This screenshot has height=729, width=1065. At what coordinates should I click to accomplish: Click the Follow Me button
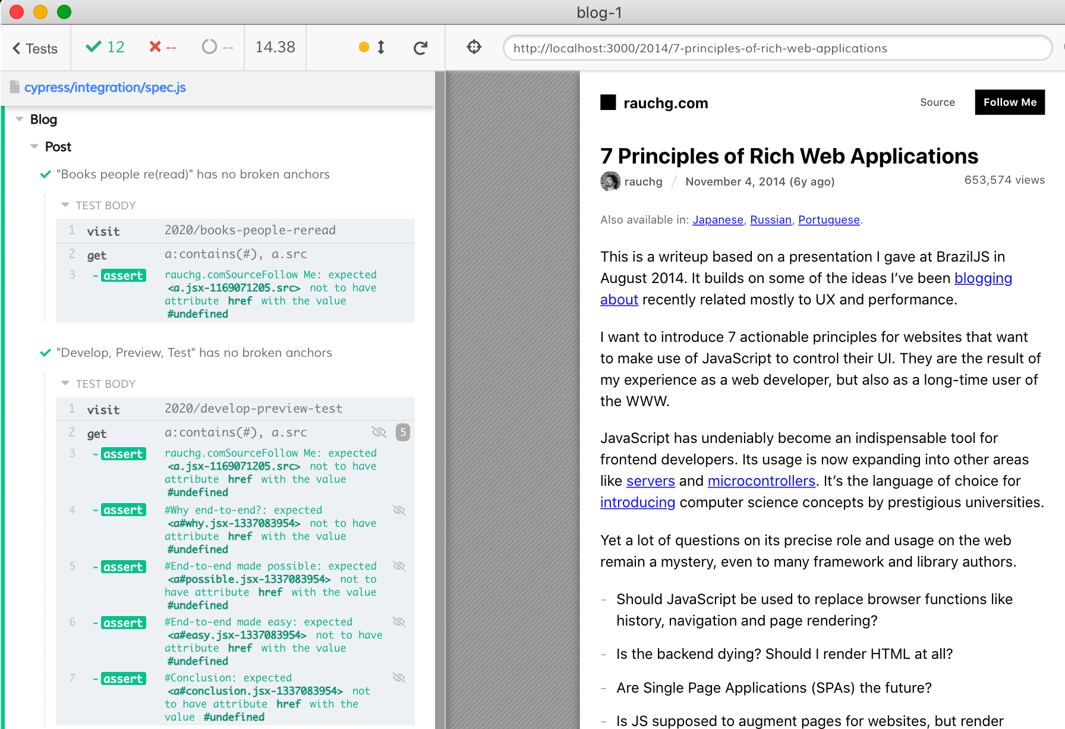pos(1009,102)
